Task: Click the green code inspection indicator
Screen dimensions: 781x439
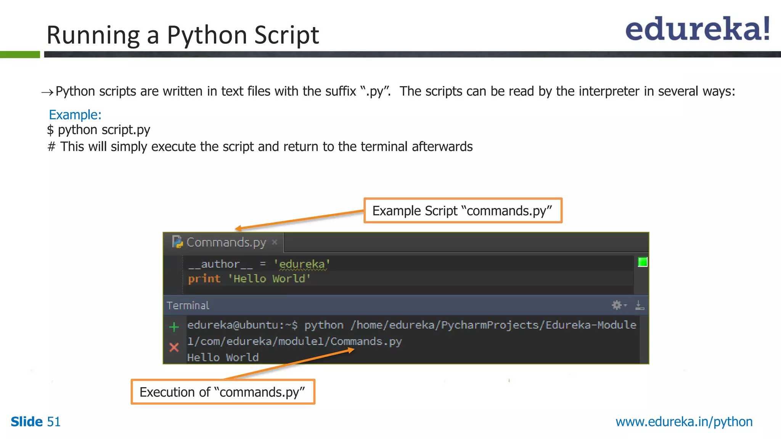Action: point(643,262)
